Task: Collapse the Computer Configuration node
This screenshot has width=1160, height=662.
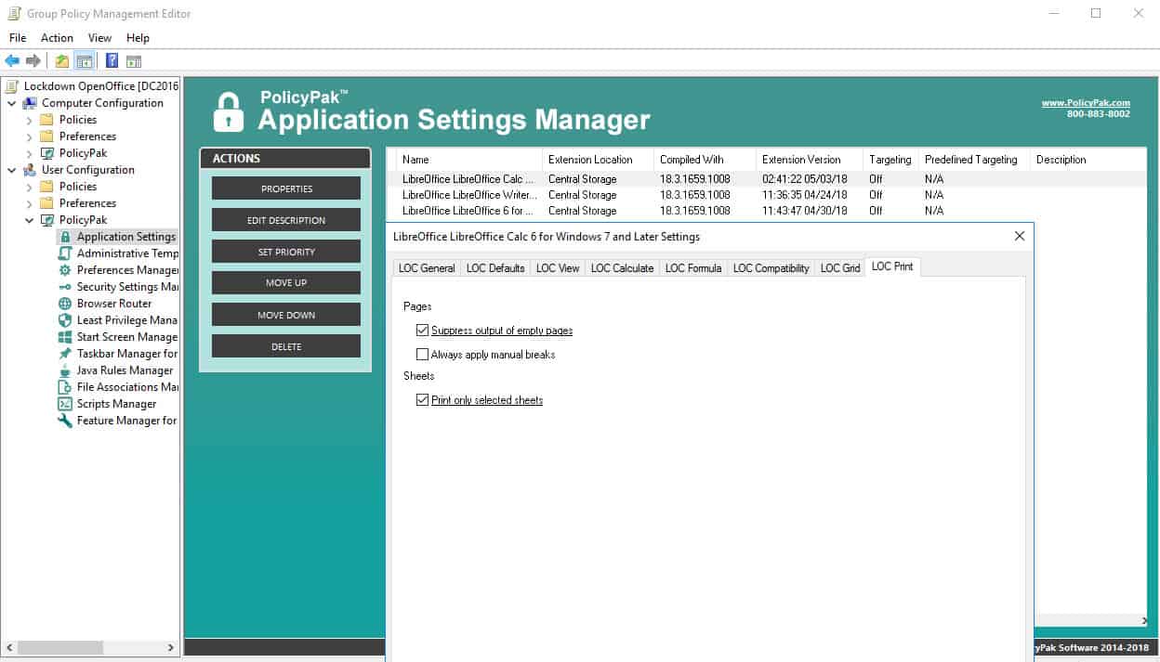Action: pyautogui.click(x=12, y=103)
